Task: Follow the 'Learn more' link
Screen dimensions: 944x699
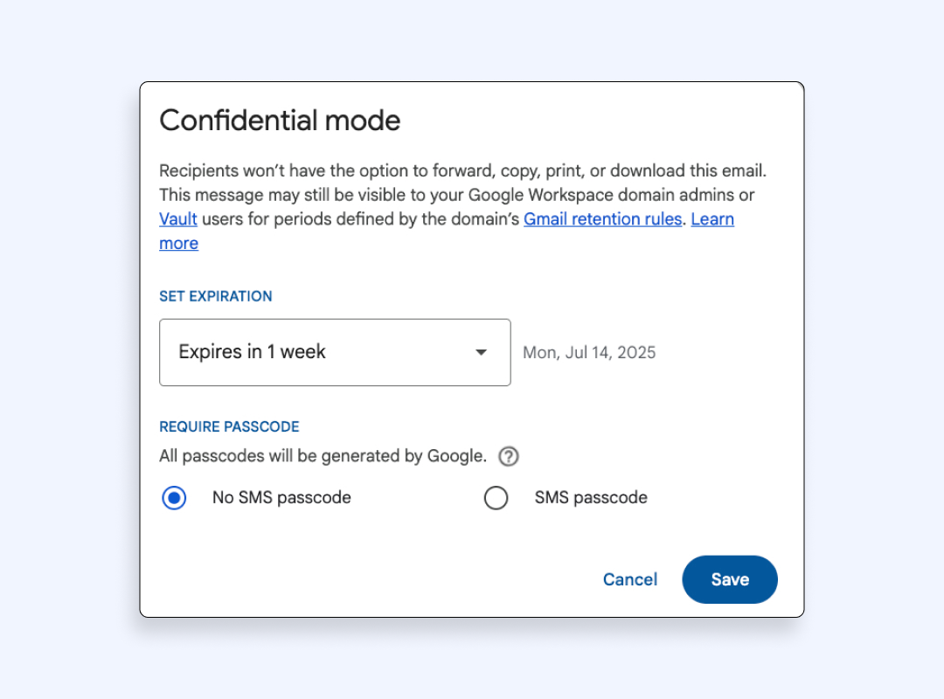Action: 712,219
